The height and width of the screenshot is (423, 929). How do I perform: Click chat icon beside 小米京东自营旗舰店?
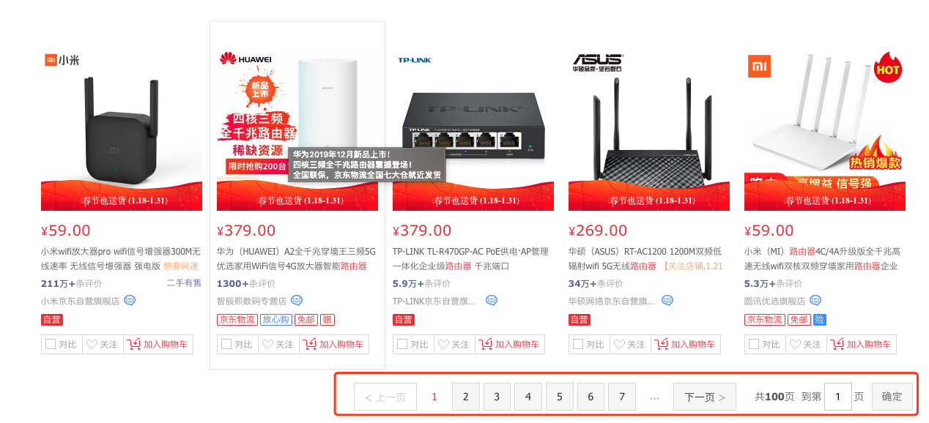130,300
